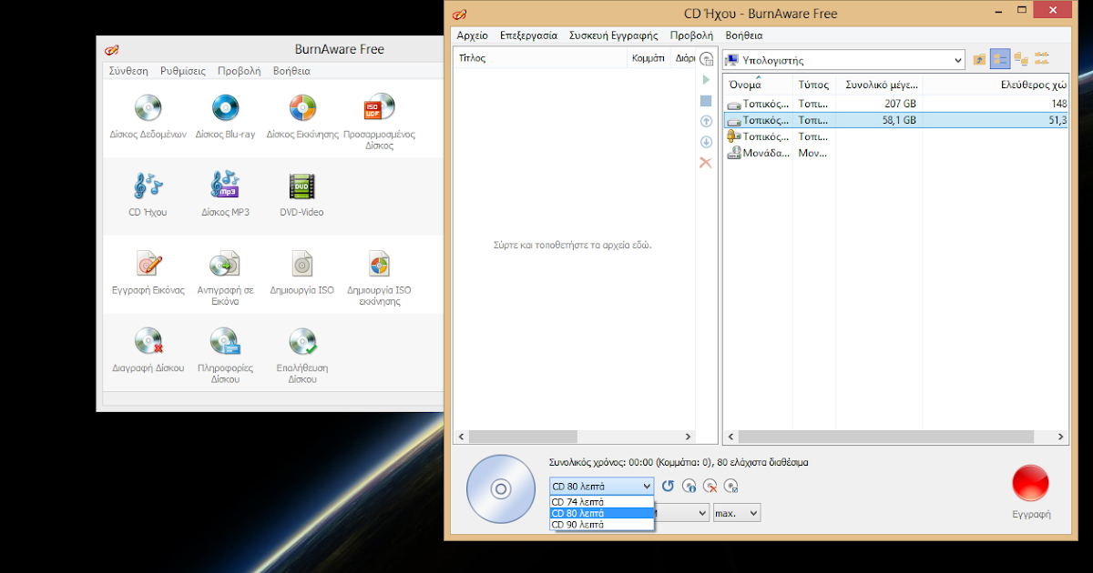Open Αρχείο menu in CD Ήχου window
The width and height of the screenshot is (1093, 573).
(472, 35)
